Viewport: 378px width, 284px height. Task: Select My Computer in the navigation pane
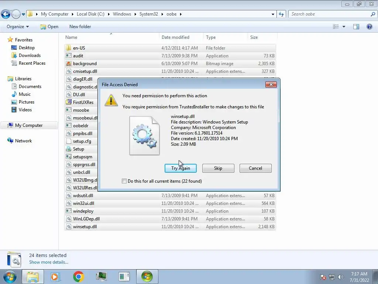[x=29, y=125]
